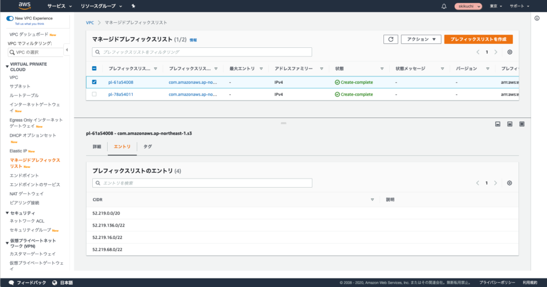Click the VPC の選択 filter field
The width and height of the screenshot is (547, 287).
pyautogui.click(x=35, y=52)
